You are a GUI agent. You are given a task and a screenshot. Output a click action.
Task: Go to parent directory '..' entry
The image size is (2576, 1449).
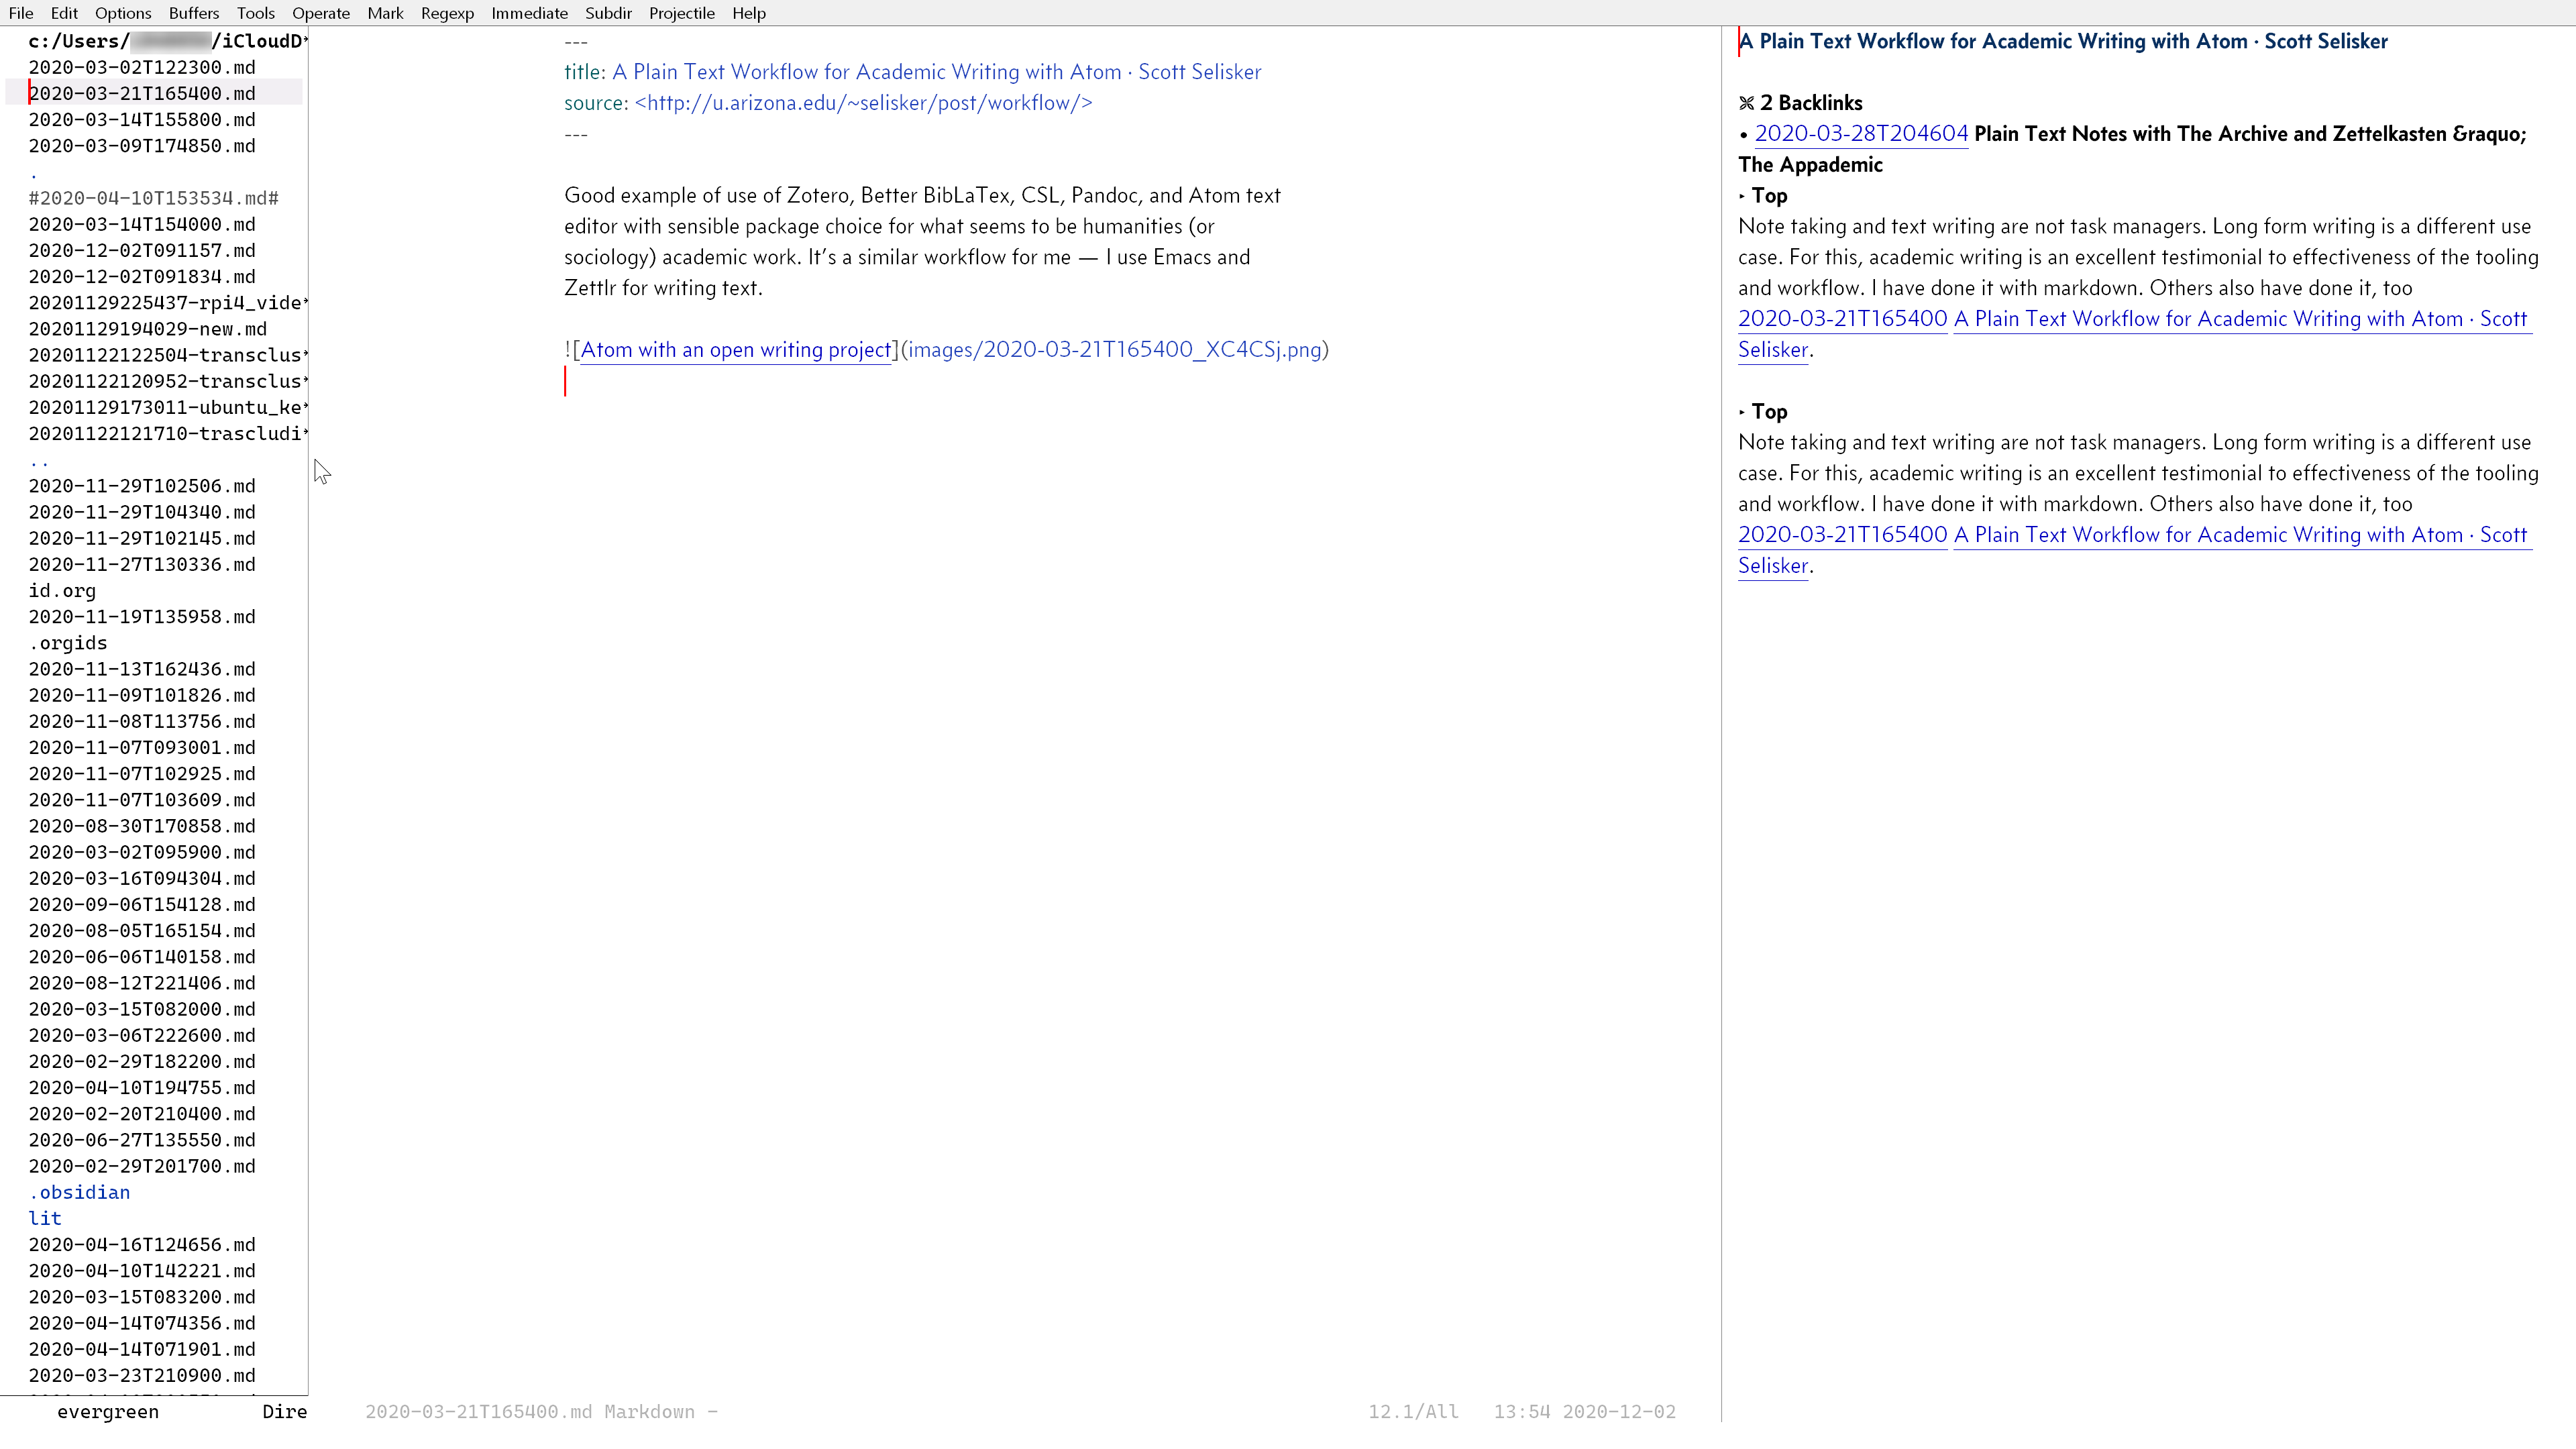[39, 460]
